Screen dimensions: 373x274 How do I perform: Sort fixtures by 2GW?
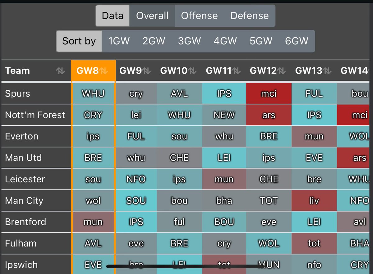click(154, 41)
